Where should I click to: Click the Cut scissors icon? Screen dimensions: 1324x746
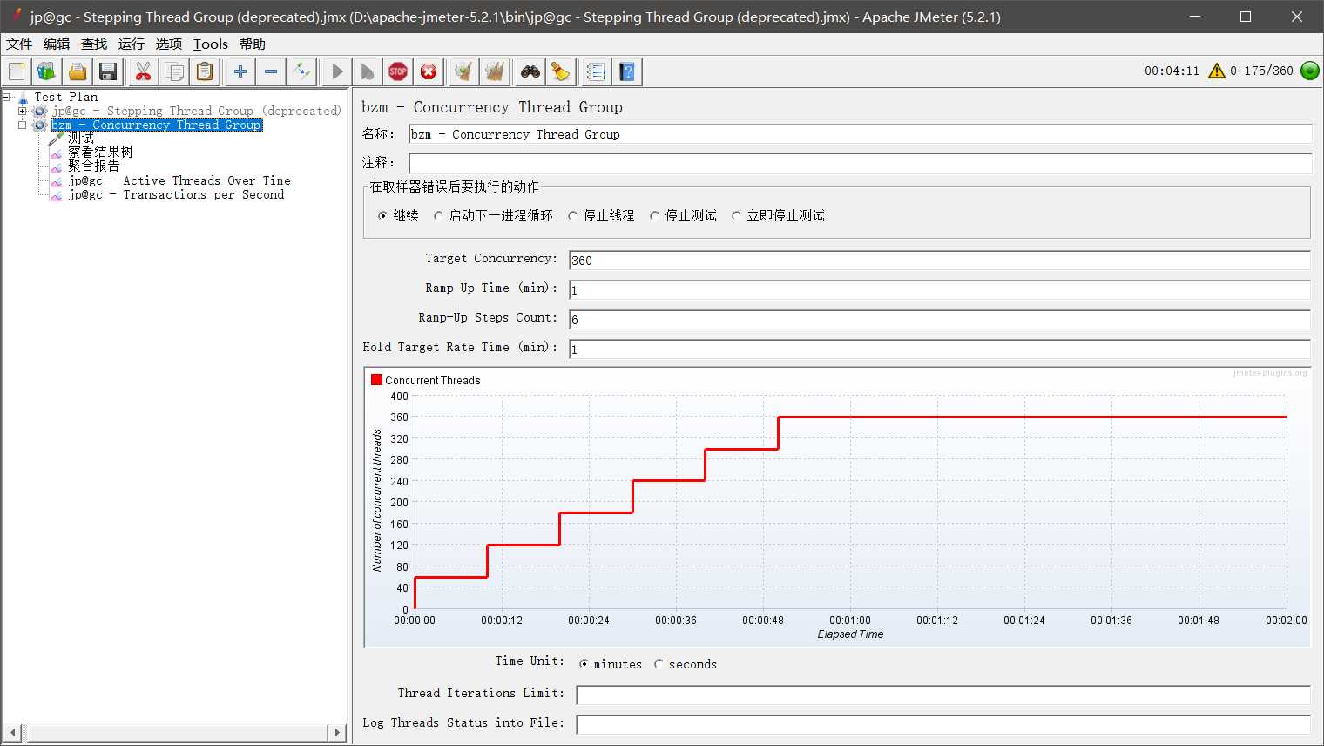[143, 71]
